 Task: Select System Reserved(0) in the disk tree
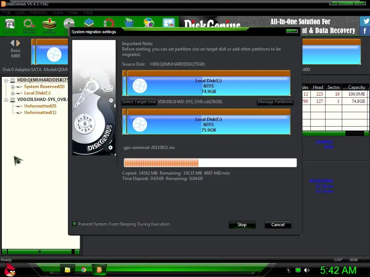(x=44, y=87)
